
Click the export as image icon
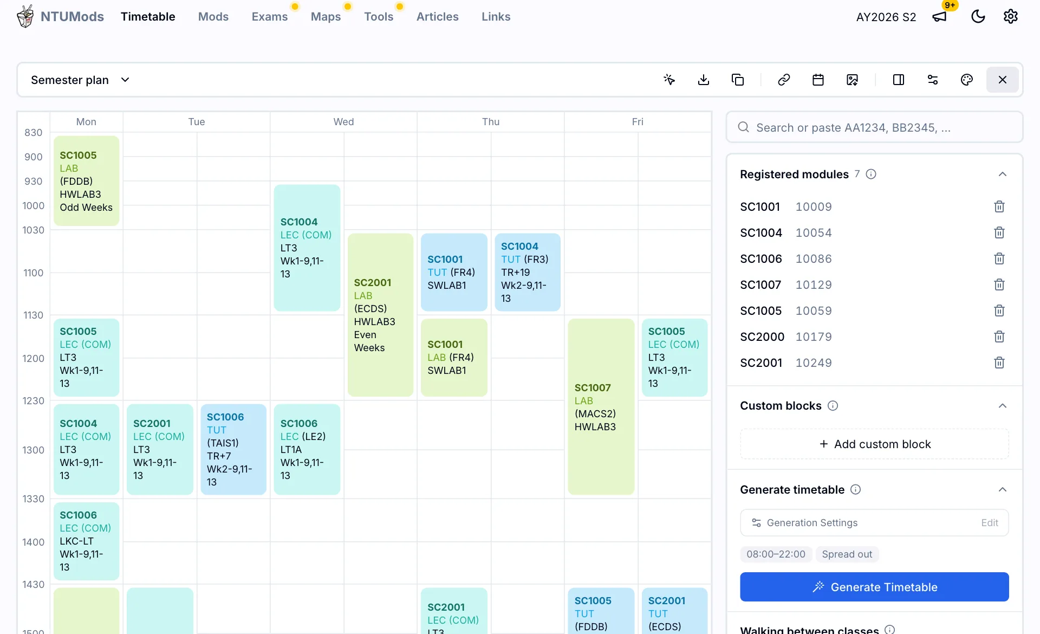(x=852, y=80)
